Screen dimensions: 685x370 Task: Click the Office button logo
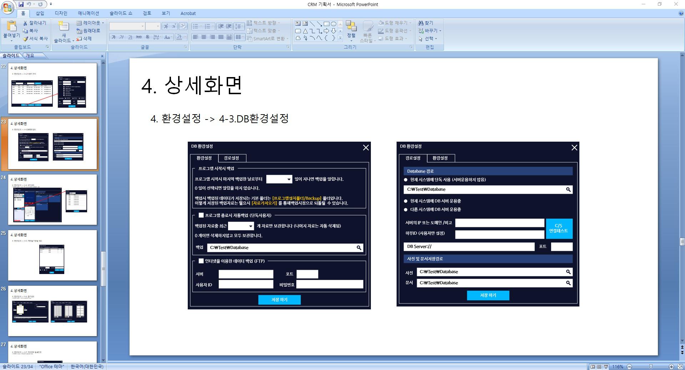[7, 7]
